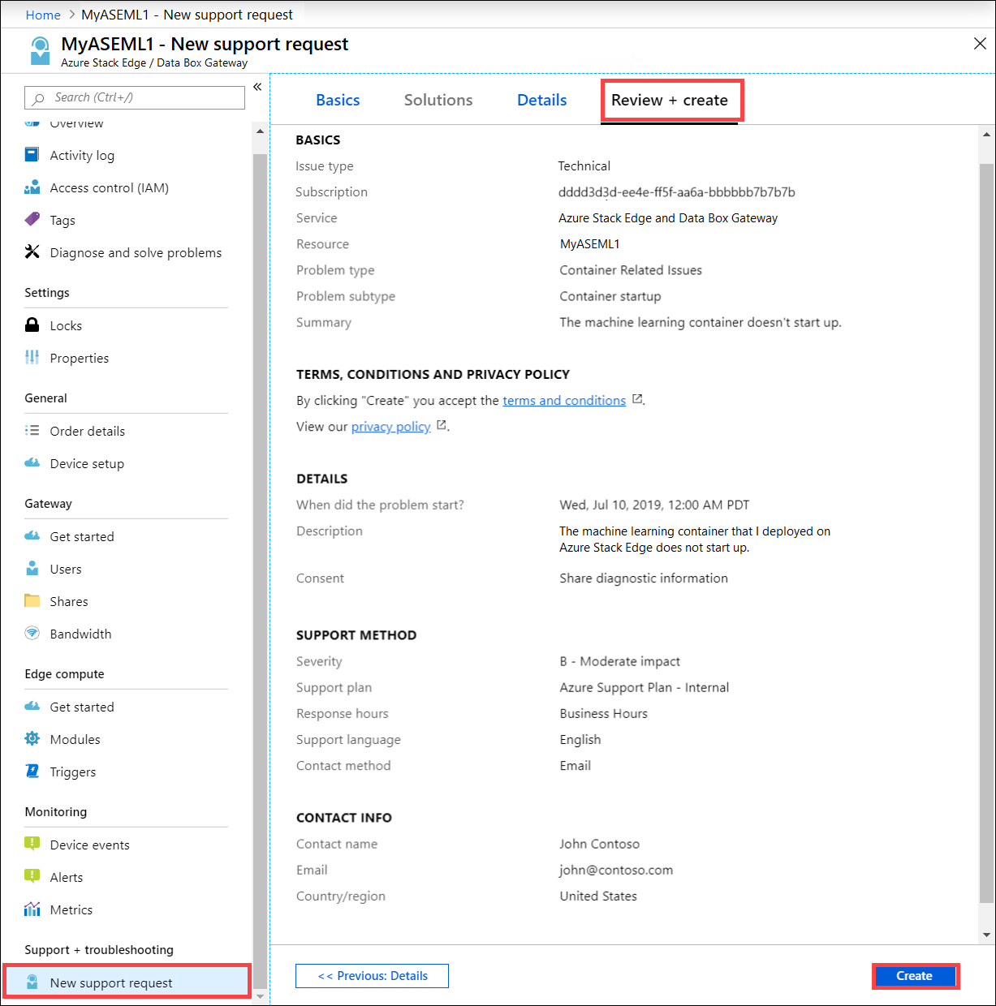Click the Previous: Details button
996x1006 pixels.
[x=372, y=976]
